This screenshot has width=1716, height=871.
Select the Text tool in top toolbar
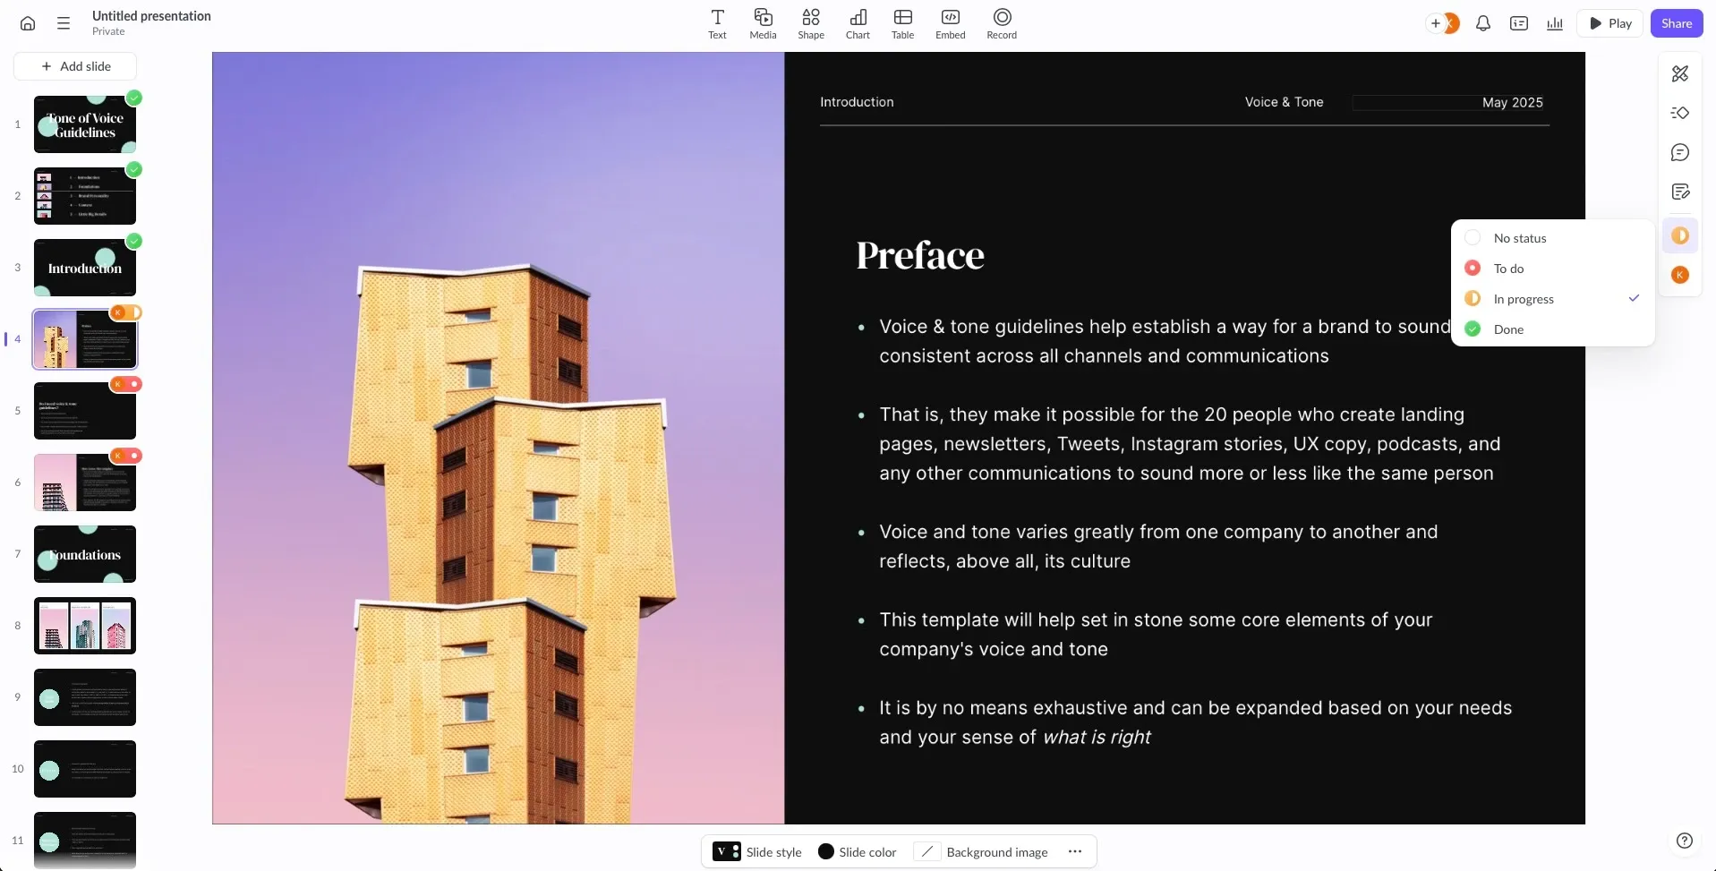click(717, 23)
